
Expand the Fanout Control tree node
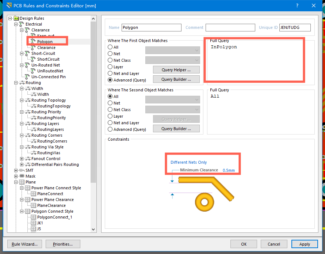click(22, 159)
